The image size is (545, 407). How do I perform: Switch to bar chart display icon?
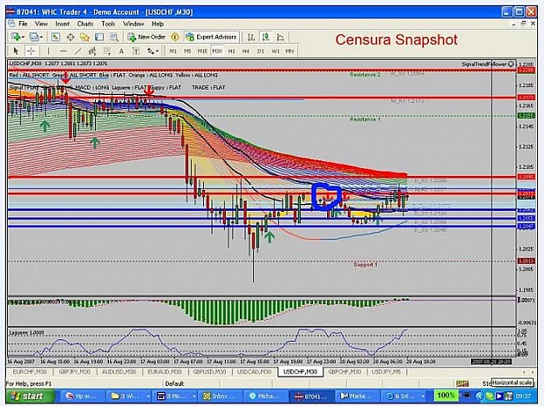251,37
